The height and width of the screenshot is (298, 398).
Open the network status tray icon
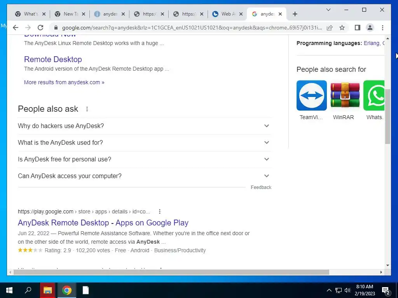339,290
